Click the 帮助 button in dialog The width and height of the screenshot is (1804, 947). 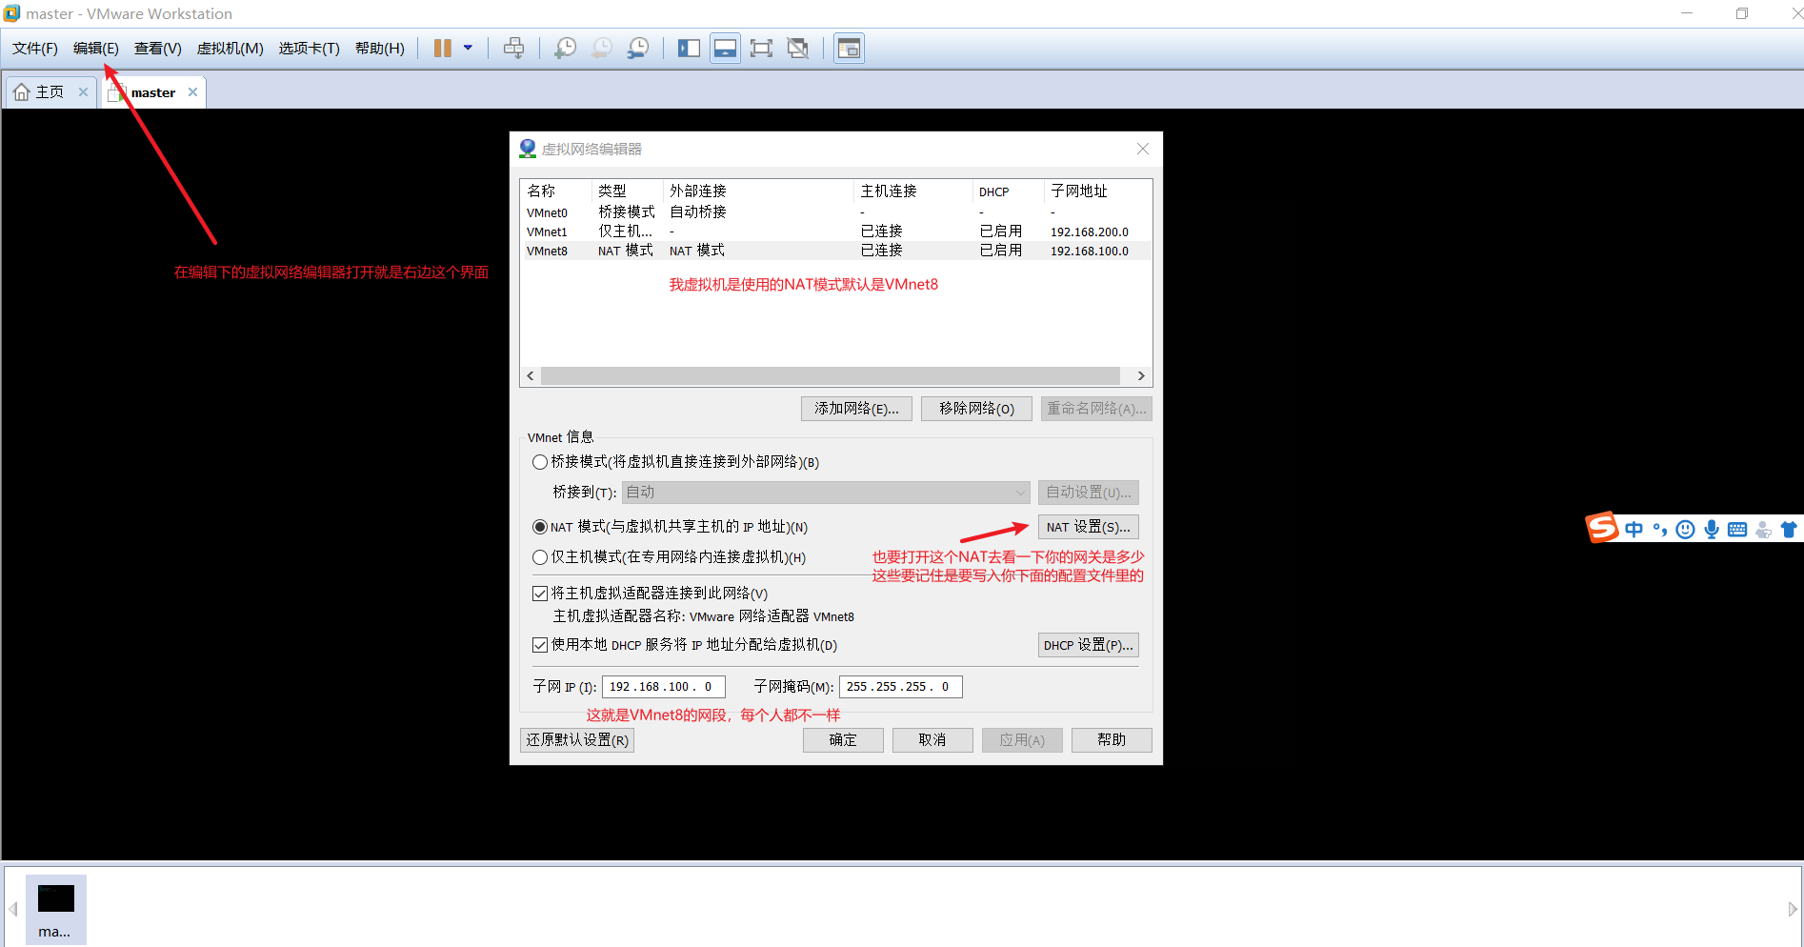tap(1112, 740)
